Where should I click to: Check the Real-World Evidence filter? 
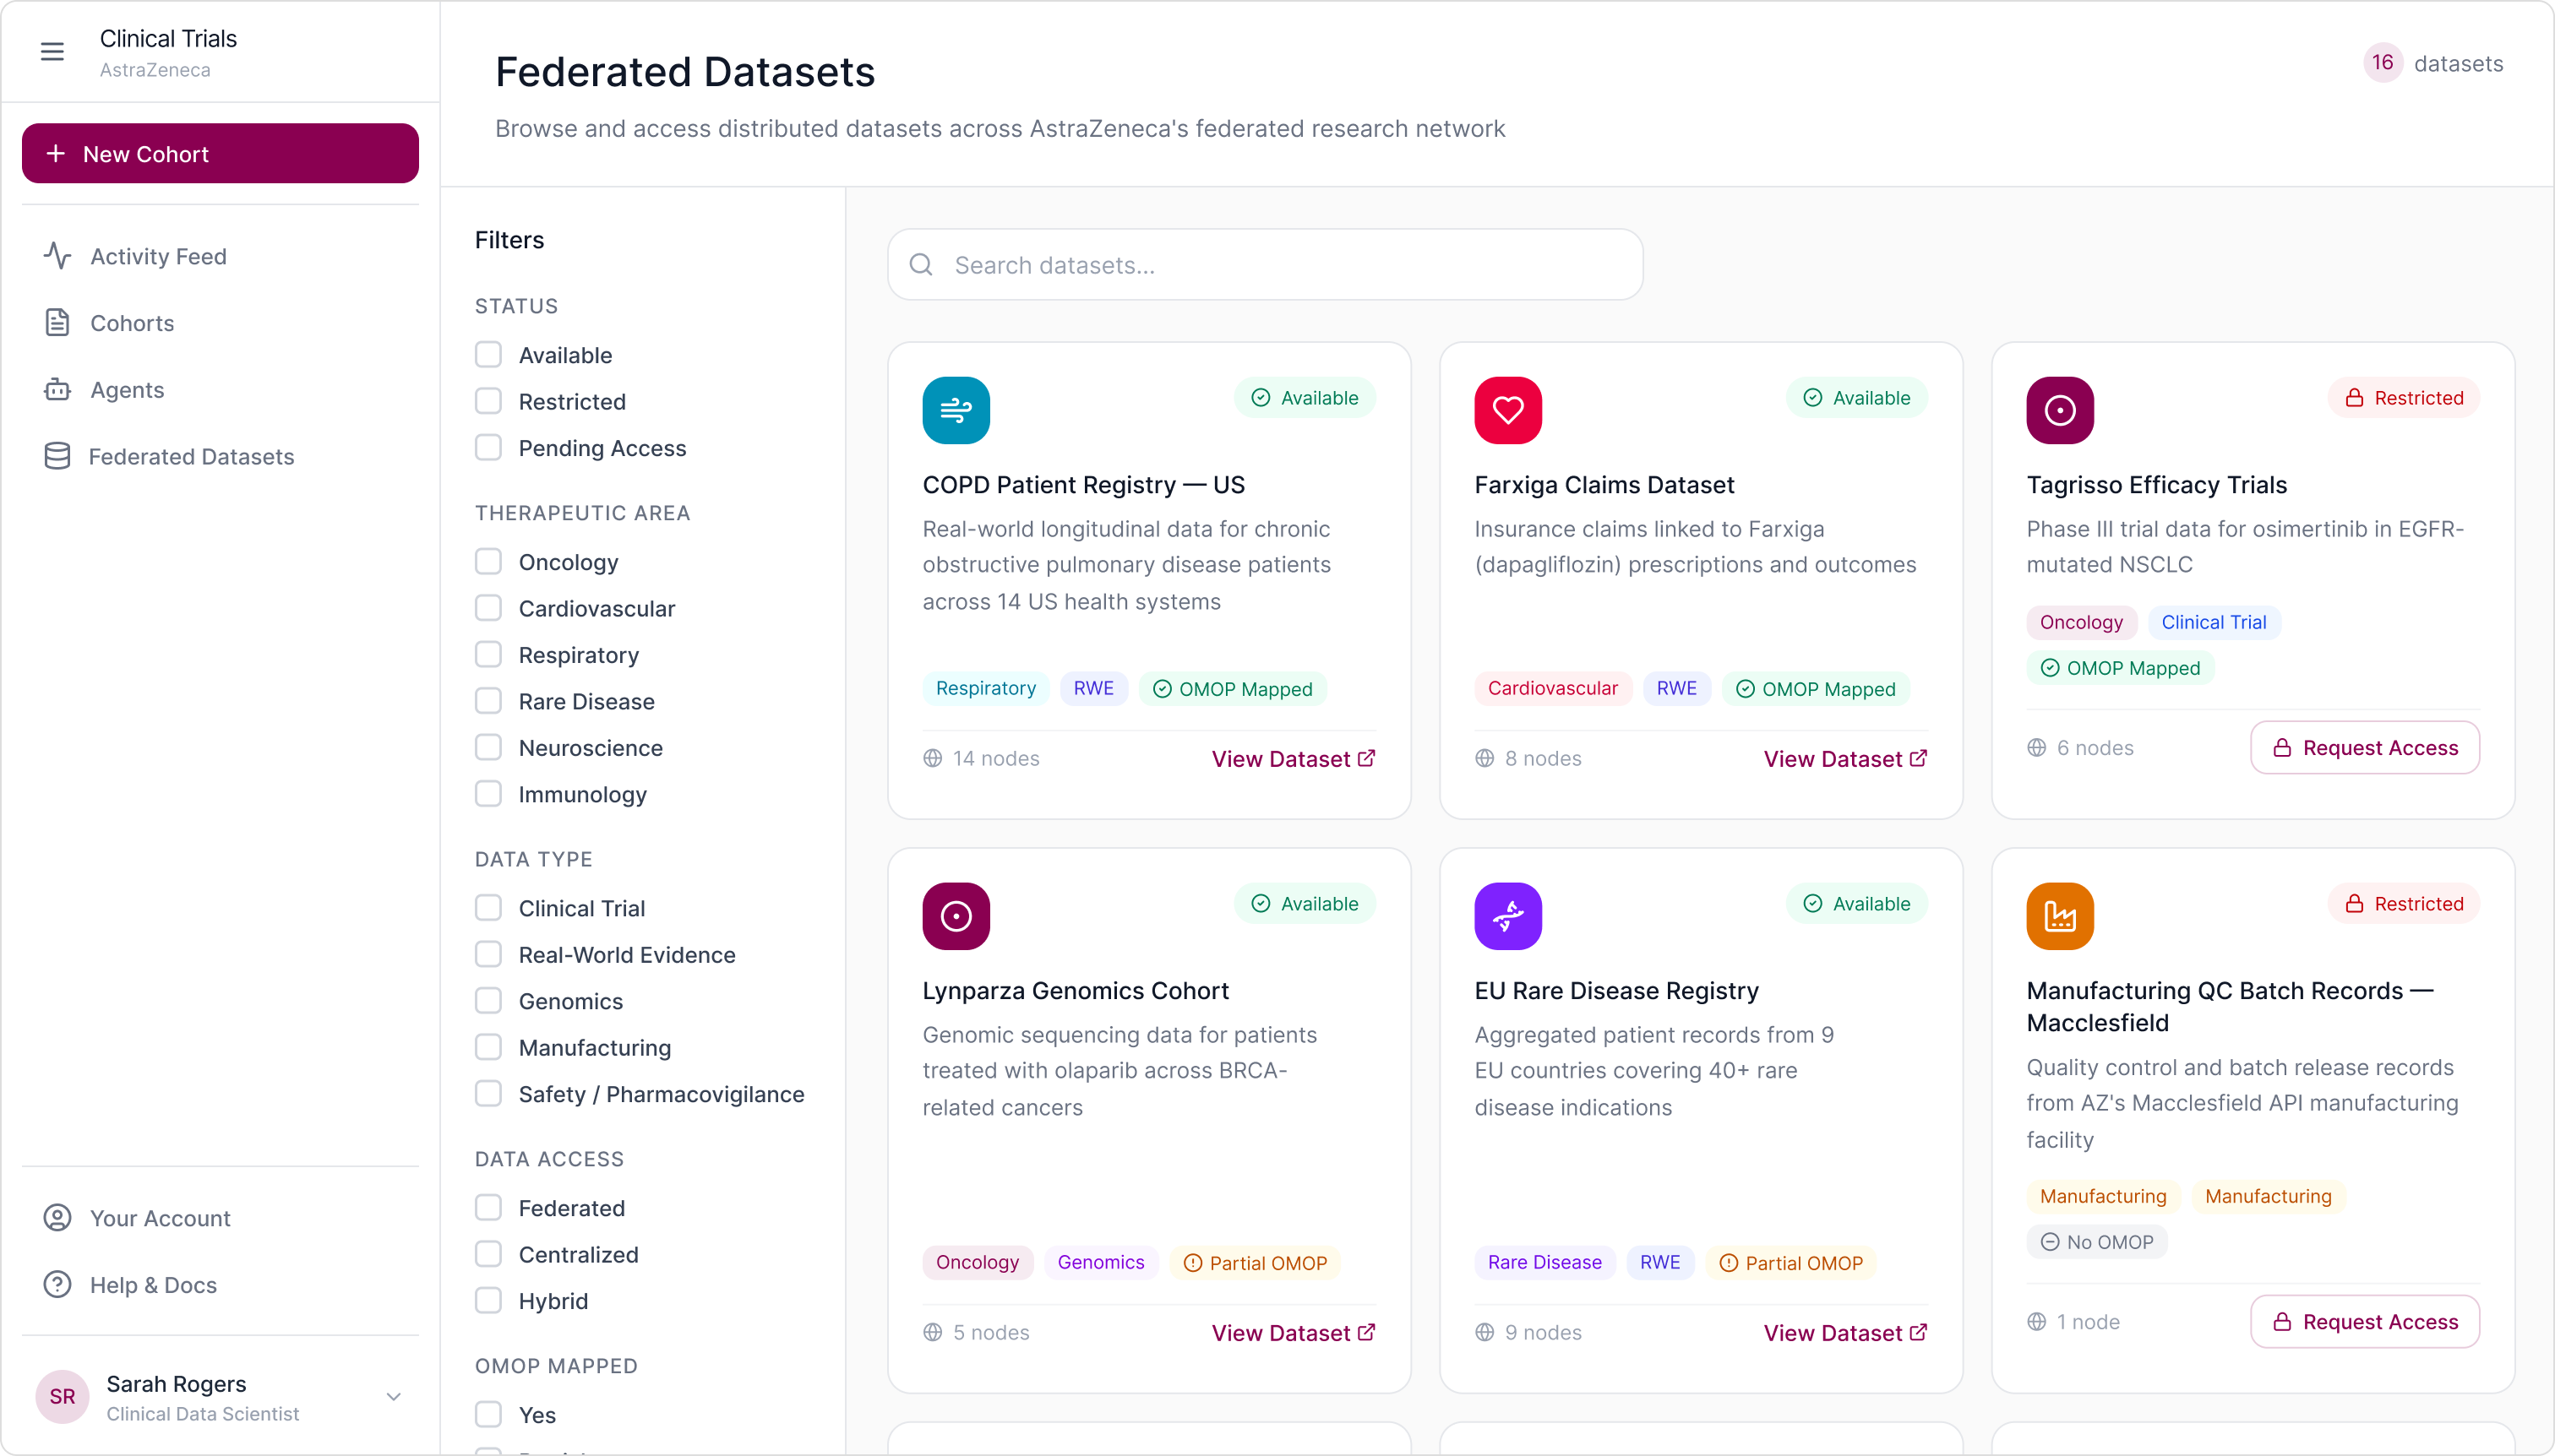(488, 955)
